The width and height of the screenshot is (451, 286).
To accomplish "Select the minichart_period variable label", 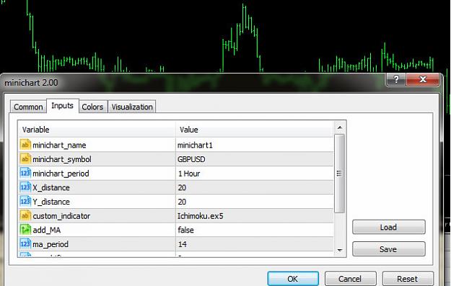I will tap(61, 174).
